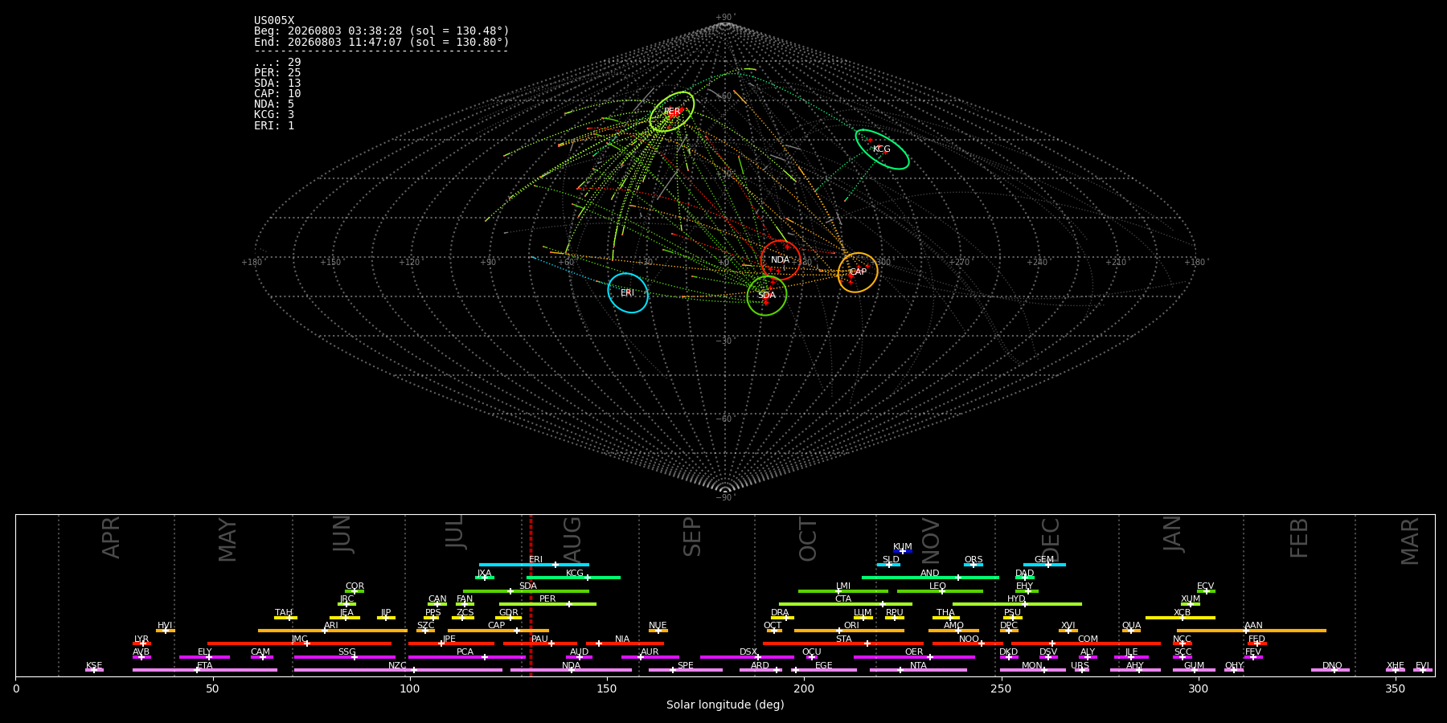Click the -90 south pole marker
This screenshot has height=723, width=1447.
(x=725, y=497)
